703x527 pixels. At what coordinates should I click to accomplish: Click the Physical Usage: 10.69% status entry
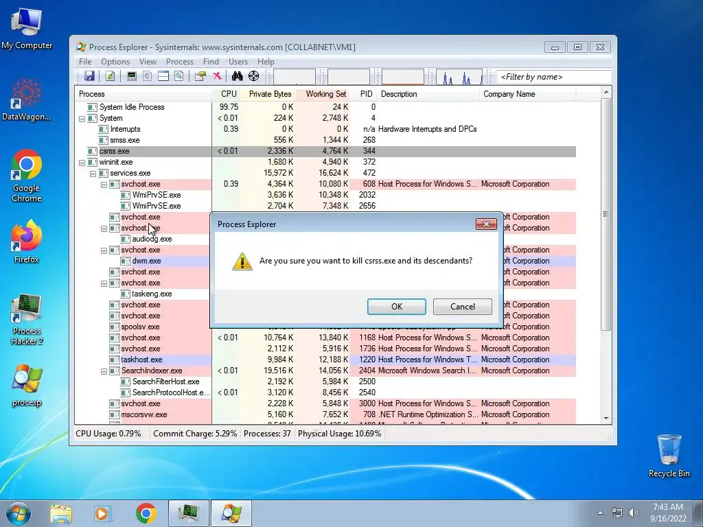click(339, 434)
